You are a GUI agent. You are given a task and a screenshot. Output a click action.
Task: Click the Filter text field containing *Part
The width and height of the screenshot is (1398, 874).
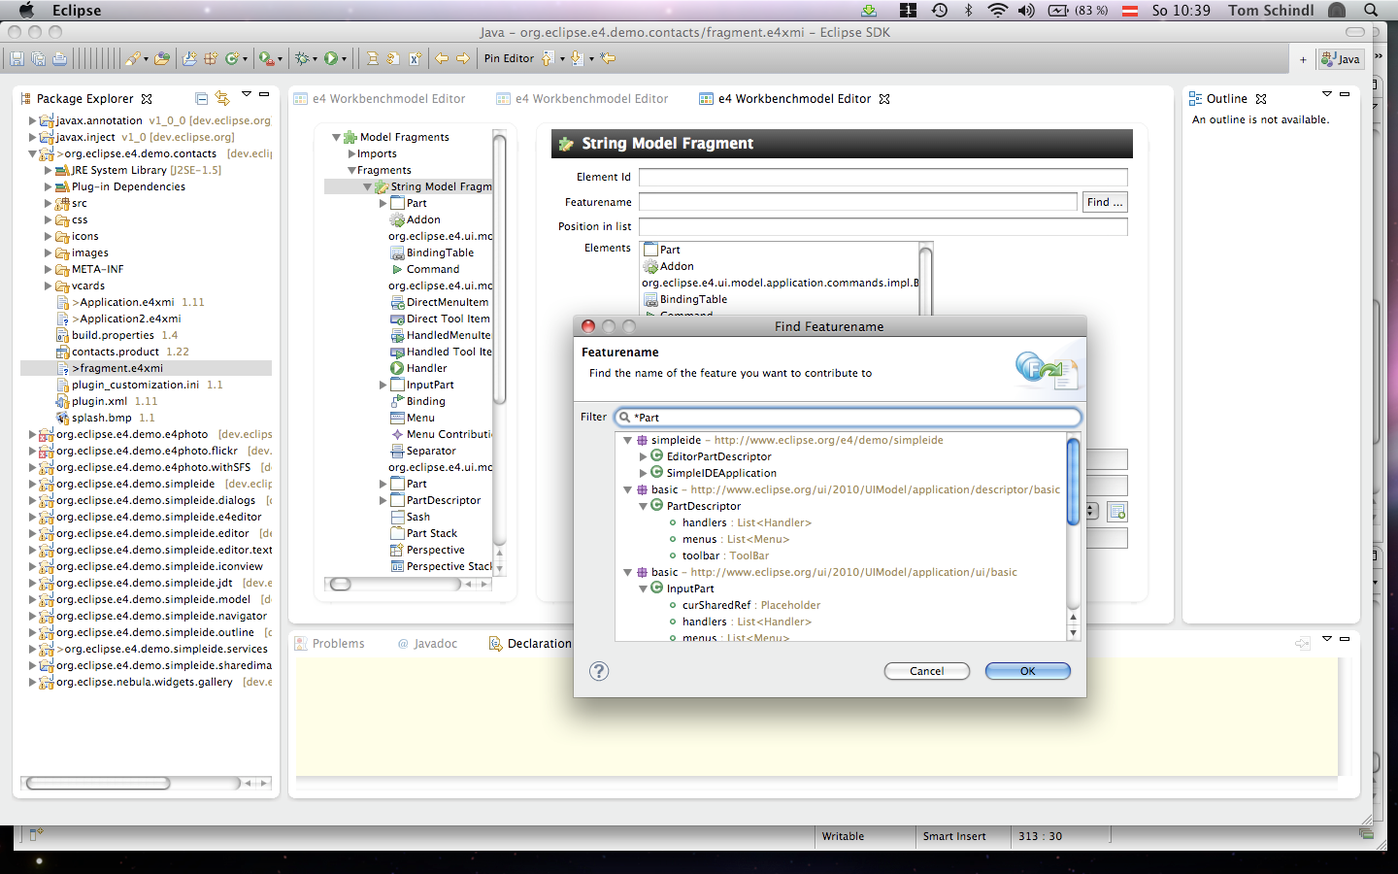click(854, 418)
